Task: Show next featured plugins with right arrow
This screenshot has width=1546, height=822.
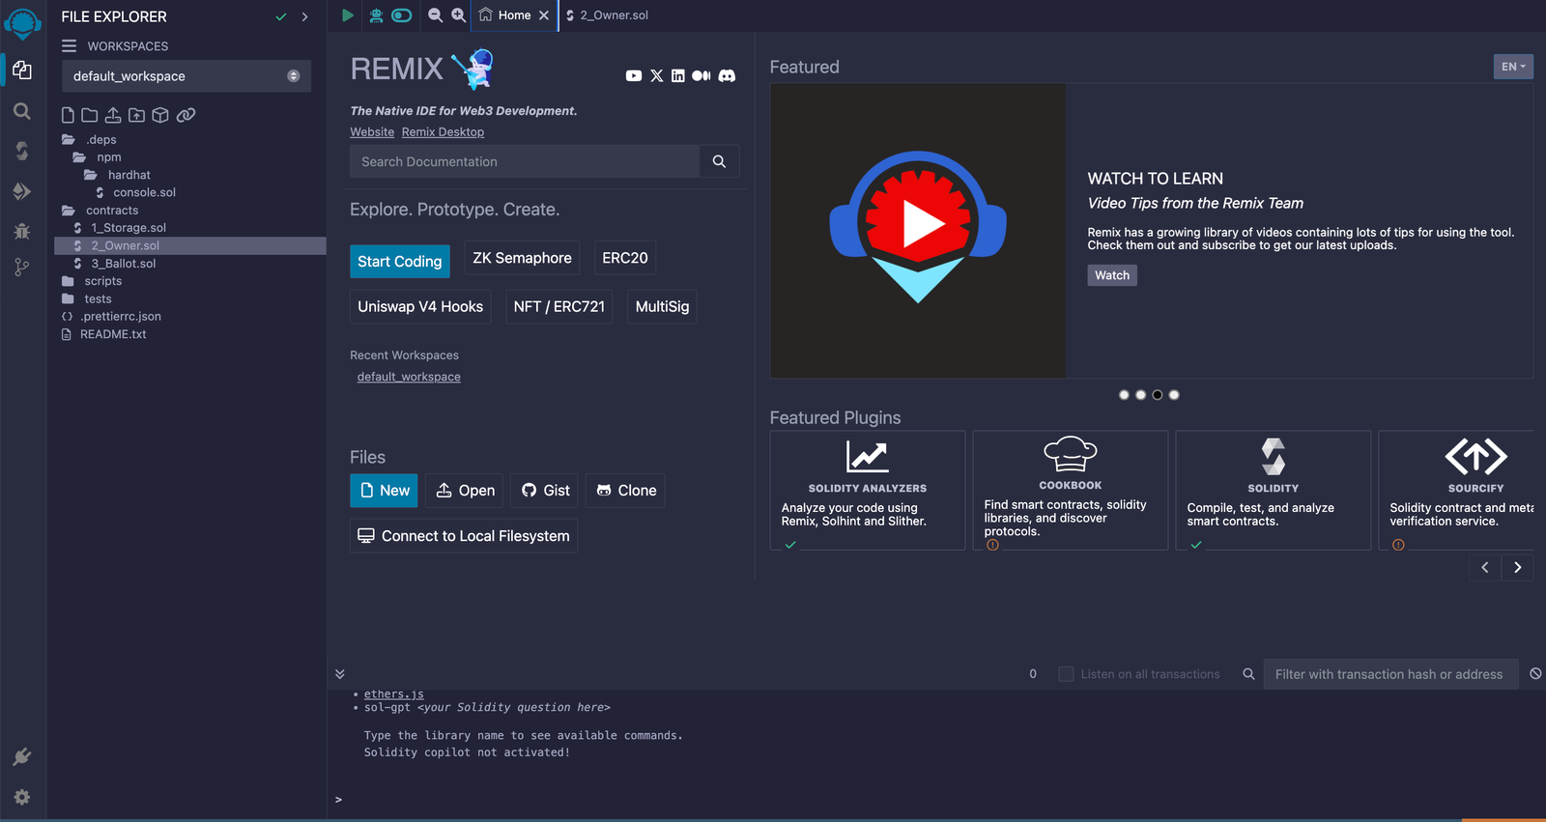Action: [1517, 568]
